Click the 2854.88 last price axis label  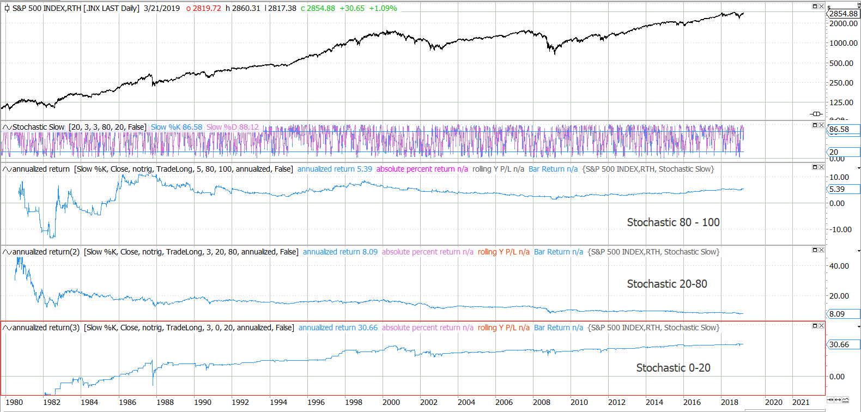coord(843,14)
